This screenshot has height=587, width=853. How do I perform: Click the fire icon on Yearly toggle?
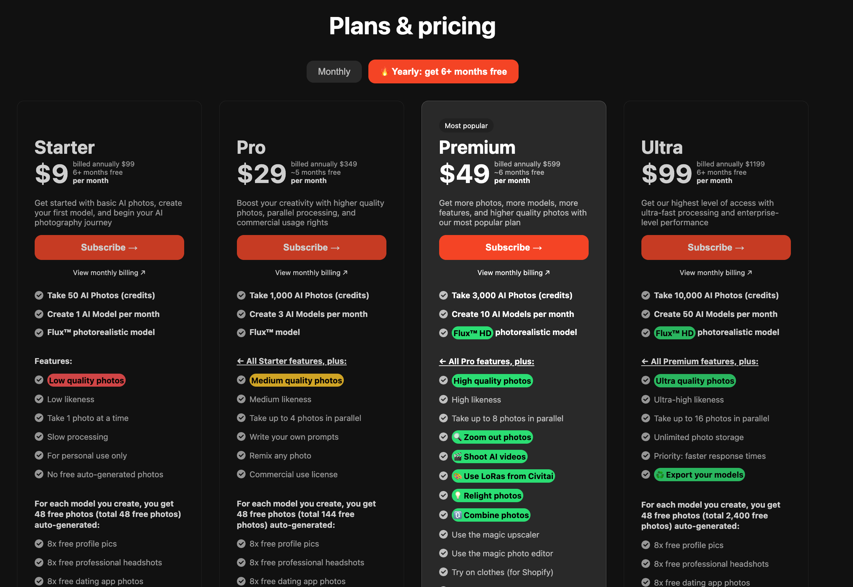[384, 72]
